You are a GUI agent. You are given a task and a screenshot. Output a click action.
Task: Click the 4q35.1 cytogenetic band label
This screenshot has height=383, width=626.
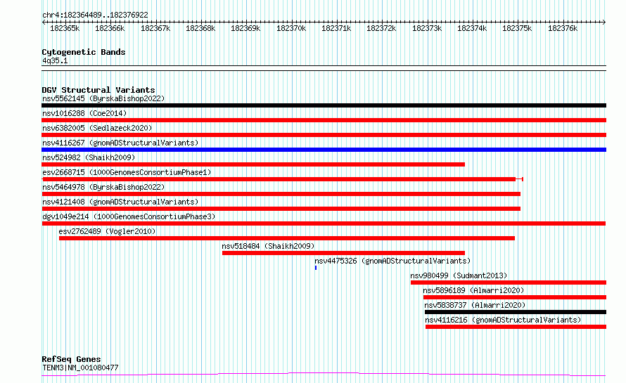click(55, 61)
